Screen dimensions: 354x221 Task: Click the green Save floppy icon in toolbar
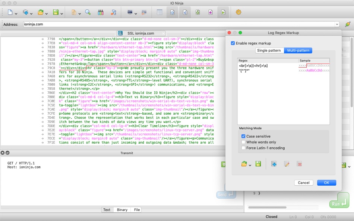tap(56, 12)
